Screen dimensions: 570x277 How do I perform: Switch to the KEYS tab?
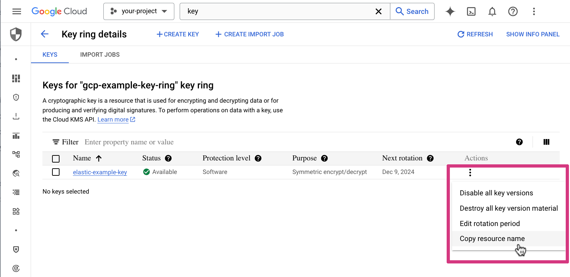click(x=50, y=55)
